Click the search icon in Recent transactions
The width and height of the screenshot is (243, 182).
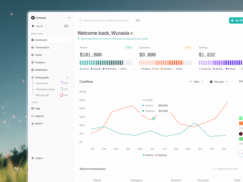[x=214, y=169]
